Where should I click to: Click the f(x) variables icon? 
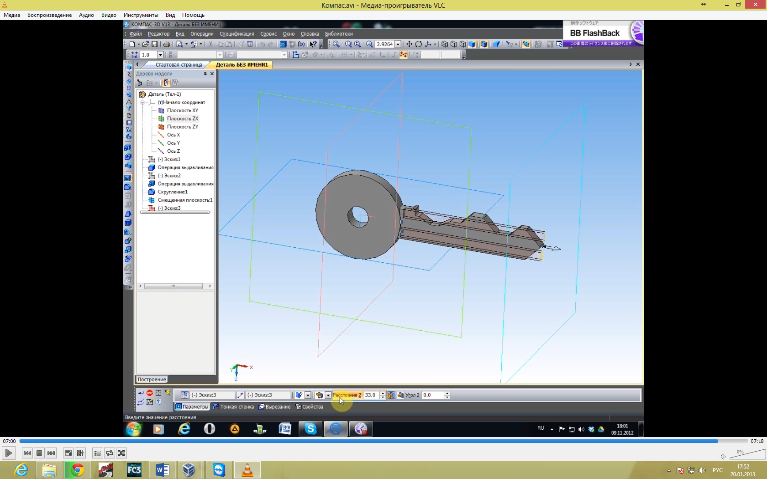(301, 44)
